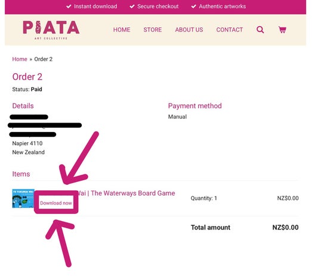Viewport: 312px width, 280px height.
Task: Open the ABOUT US page
Action: [x=189, y=30]
